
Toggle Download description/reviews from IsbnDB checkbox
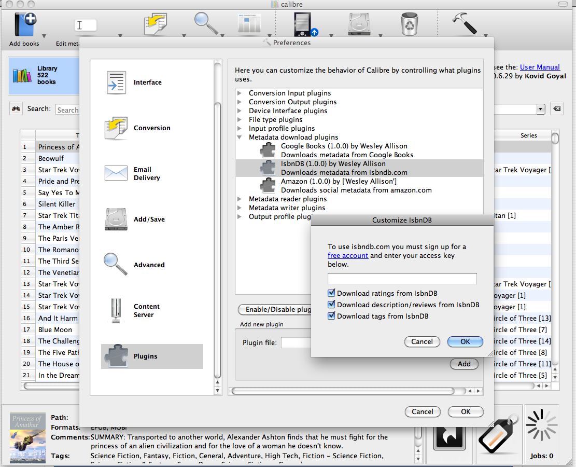[331, 305]
